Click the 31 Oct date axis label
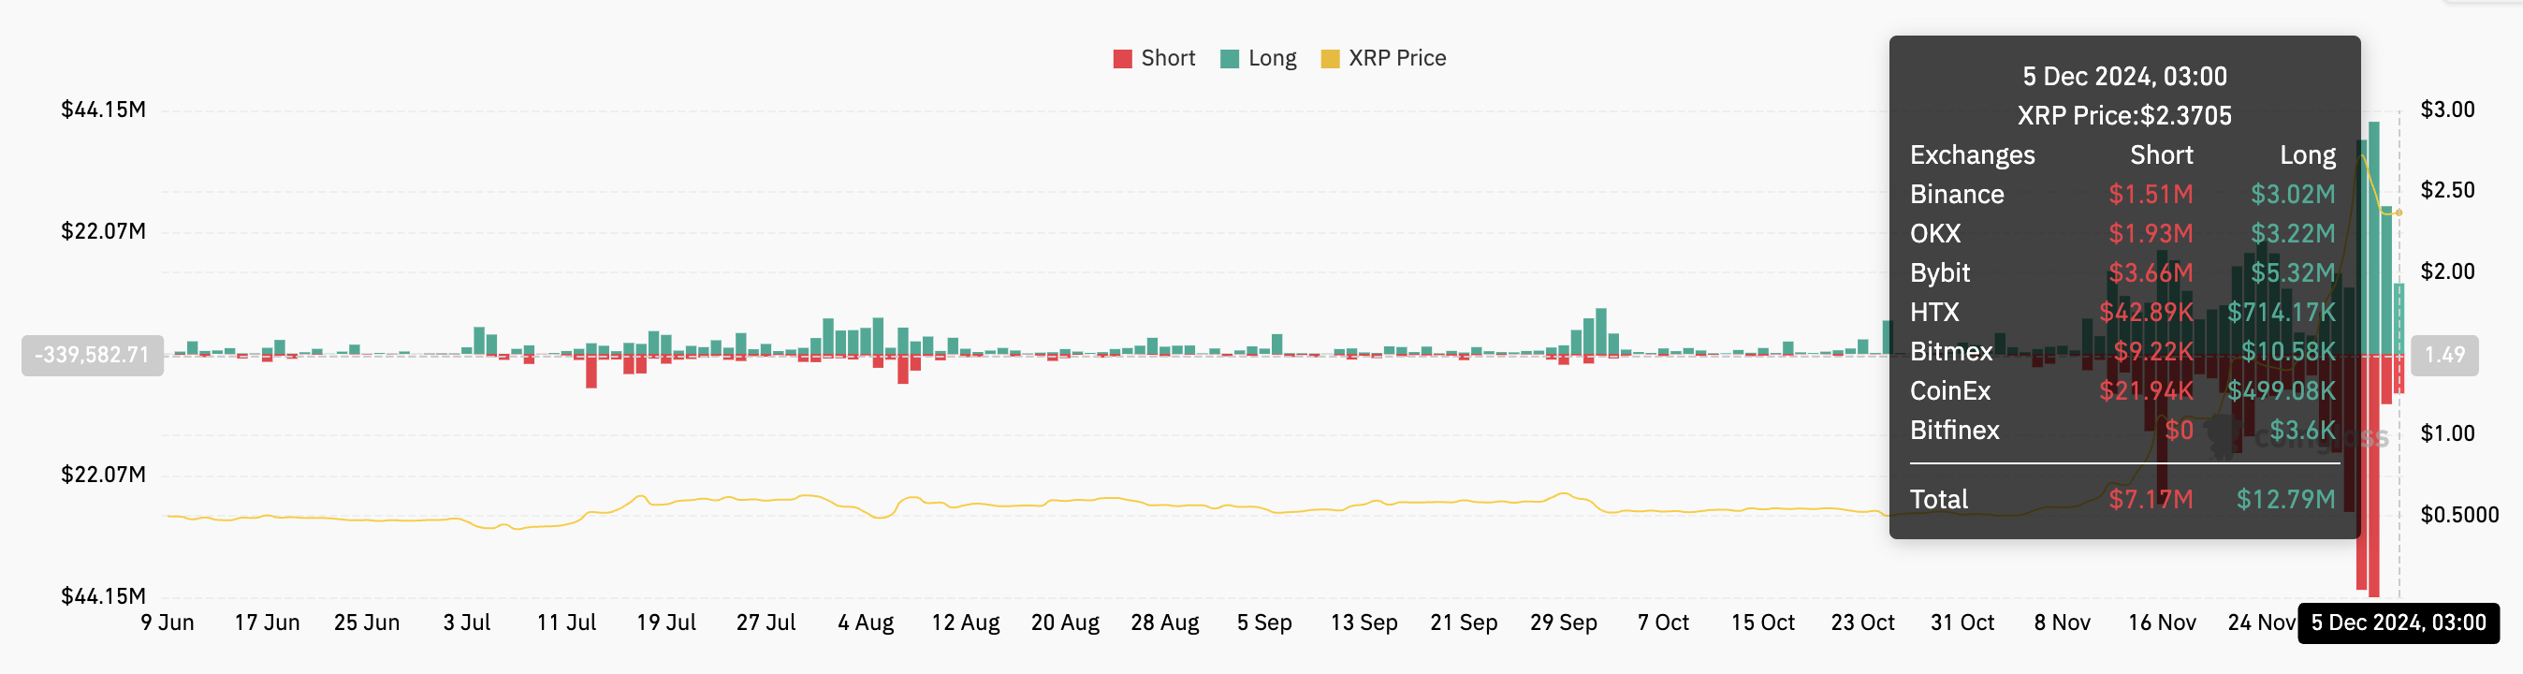The image size is (2523, 674). 1962,623
